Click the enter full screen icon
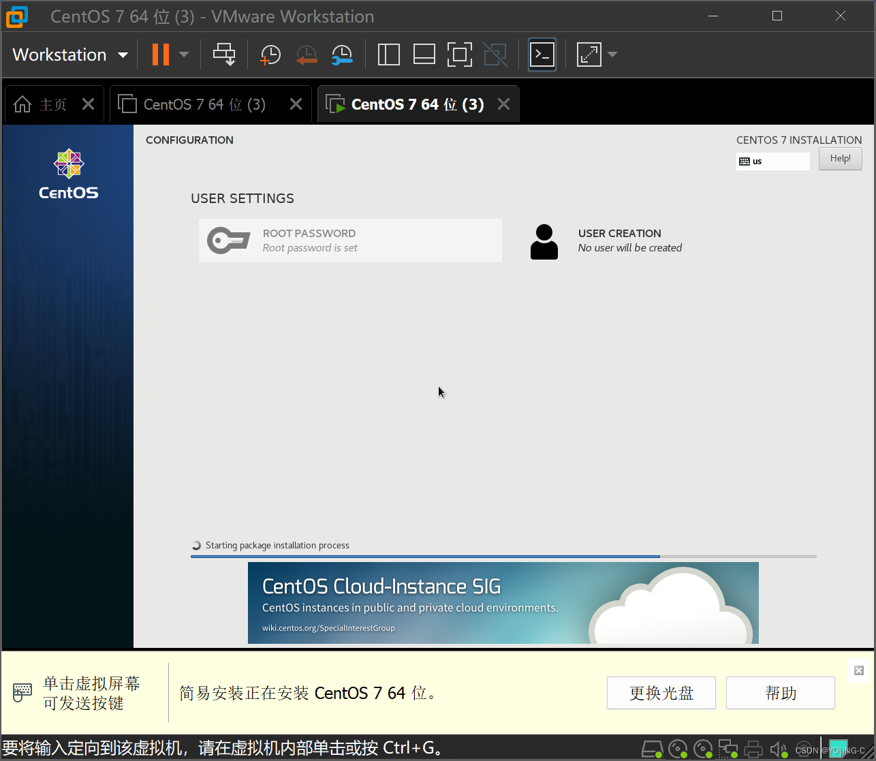Image resolution: width=876 pixels, height=761 pixels. [x=460, y=55]
